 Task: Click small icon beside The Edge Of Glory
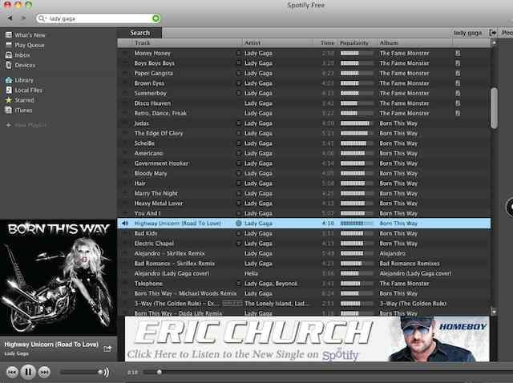coord(239,133)
